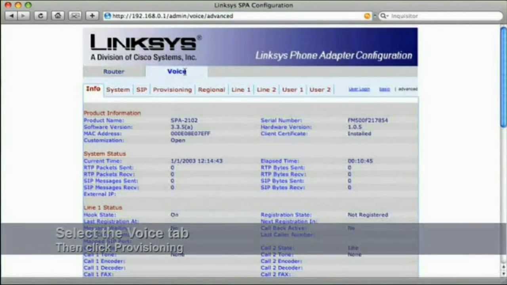Viewport: 507px width, 285px height.
Task: Open the home page icon
Action: (x=58, y=16)
